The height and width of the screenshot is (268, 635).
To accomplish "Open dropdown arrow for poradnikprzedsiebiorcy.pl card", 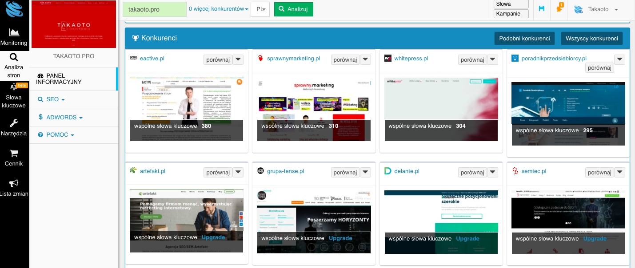I will click(x=619, y=60).
